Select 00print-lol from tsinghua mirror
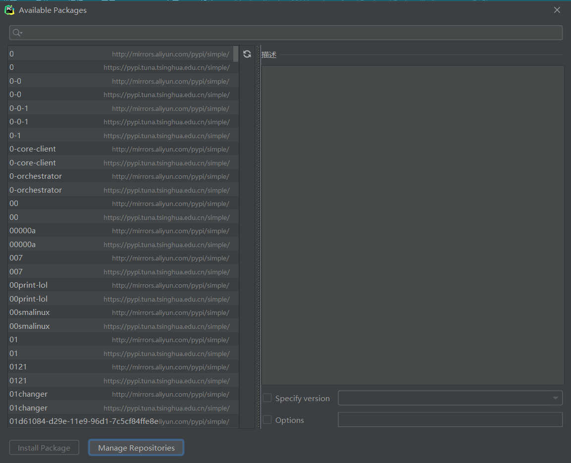Image resolution: width=571 pixels, height=463 pixels. 123,299
